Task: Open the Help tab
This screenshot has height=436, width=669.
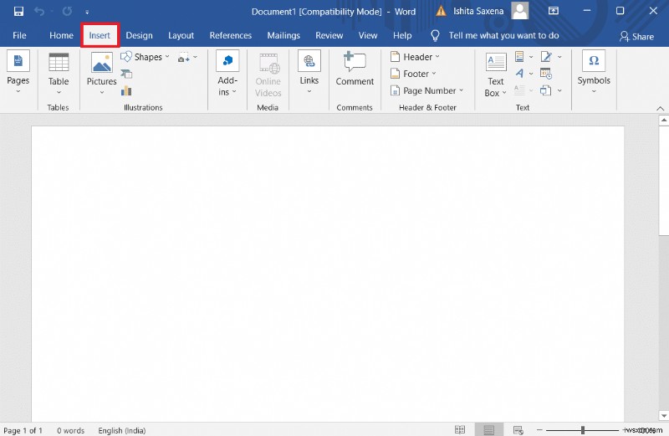Action: tap(402, 35)
